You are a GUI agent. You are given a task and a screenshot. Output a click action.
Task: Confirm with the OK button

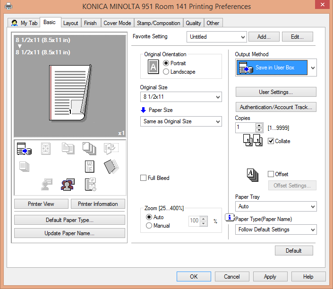tap(194, 276)
